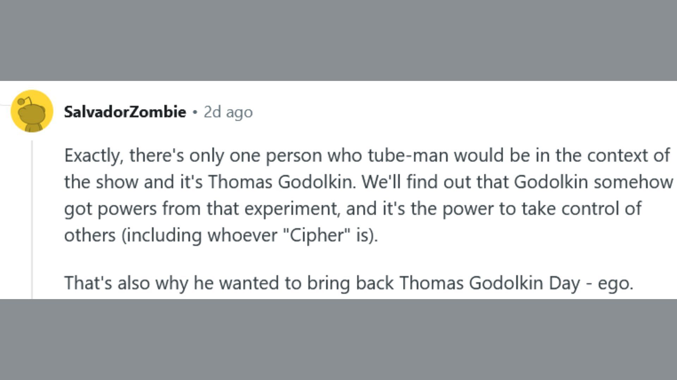Click the dot separator after the username
The width and height of the screenshot is (677, 380).
tap(195, 112)
